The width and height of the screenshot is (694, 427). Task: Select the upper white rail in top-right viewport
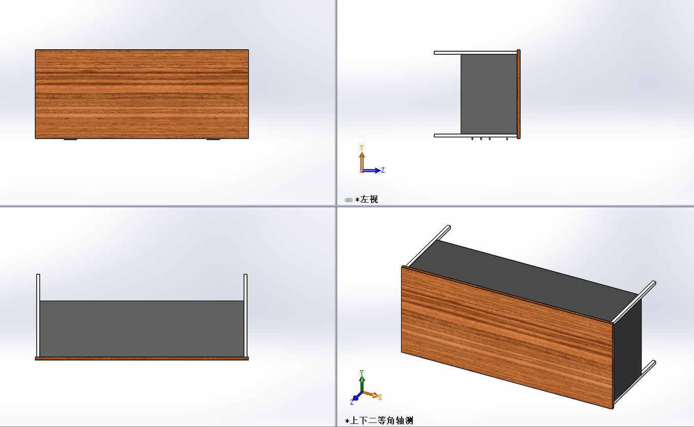[475, 52]
